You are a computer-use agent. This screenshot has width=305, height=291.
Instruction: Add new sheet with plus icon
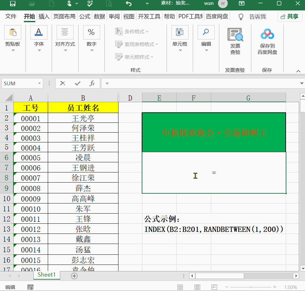pyautogui.click(x=74, y=276)
